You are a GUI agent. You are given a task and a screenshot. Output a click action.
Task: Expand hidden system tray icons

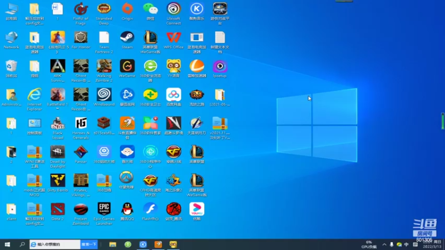[x=384, y=244]
